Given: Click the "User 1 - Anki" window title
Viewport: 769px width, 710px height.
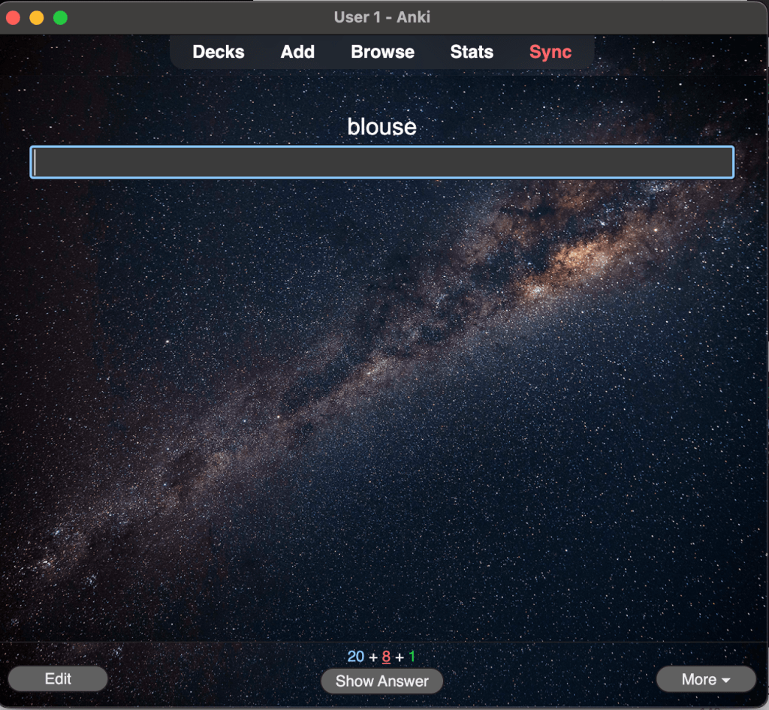Looking at the screenshot, I should (x=382, y=17).
